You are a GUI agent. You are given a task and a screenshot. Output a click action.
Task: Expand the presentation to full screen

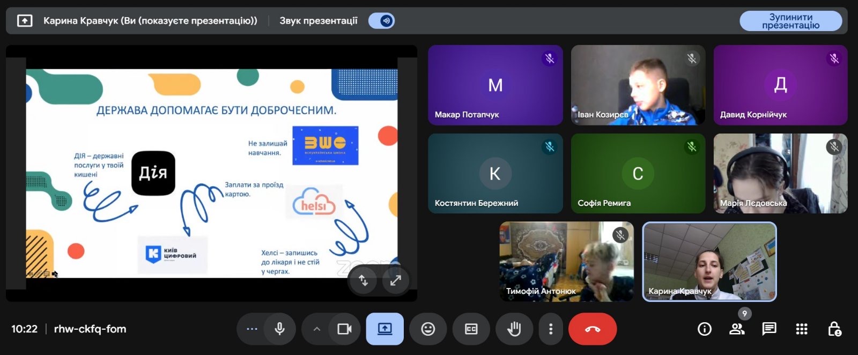396,280
